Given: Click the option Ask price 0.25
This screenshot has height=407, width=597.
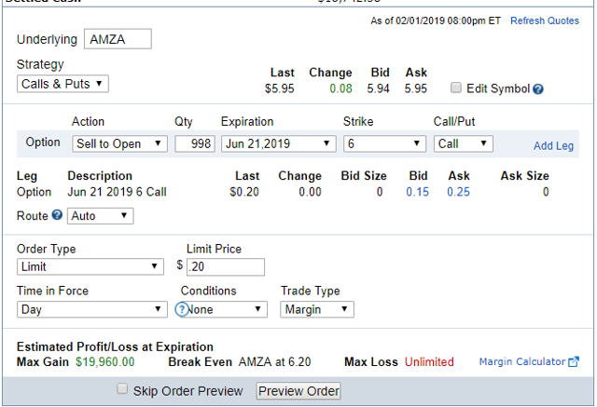Looking at the screenshot, I should click(x=458, y=192).
